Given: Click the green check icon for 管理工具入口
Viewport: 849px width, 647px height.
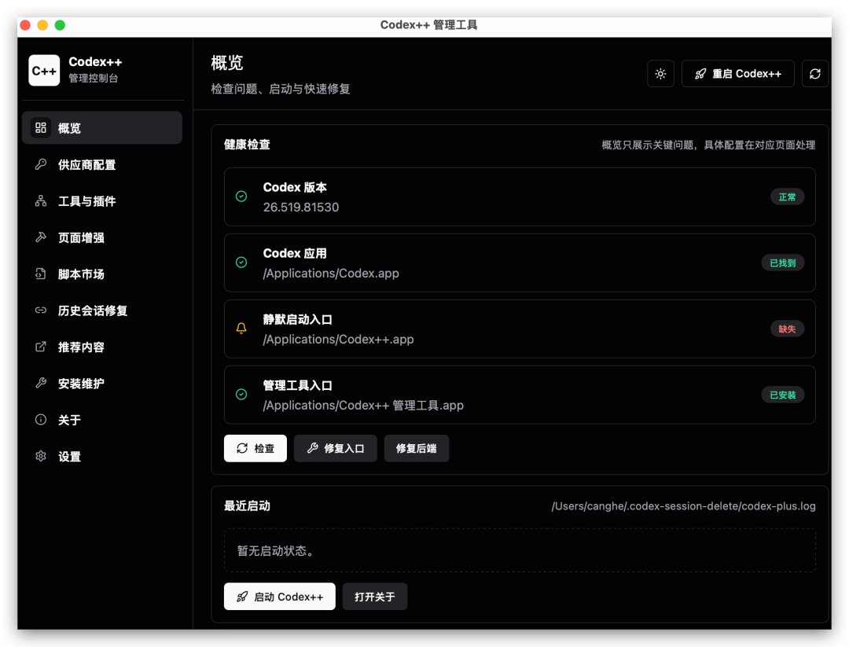Looking at the screenshot, I should (x=241, y=395).
